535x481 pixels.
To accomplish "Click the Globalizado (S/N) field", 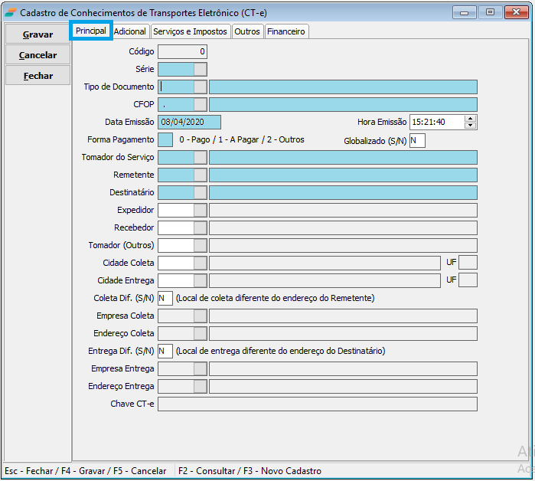I will [417, 140].
